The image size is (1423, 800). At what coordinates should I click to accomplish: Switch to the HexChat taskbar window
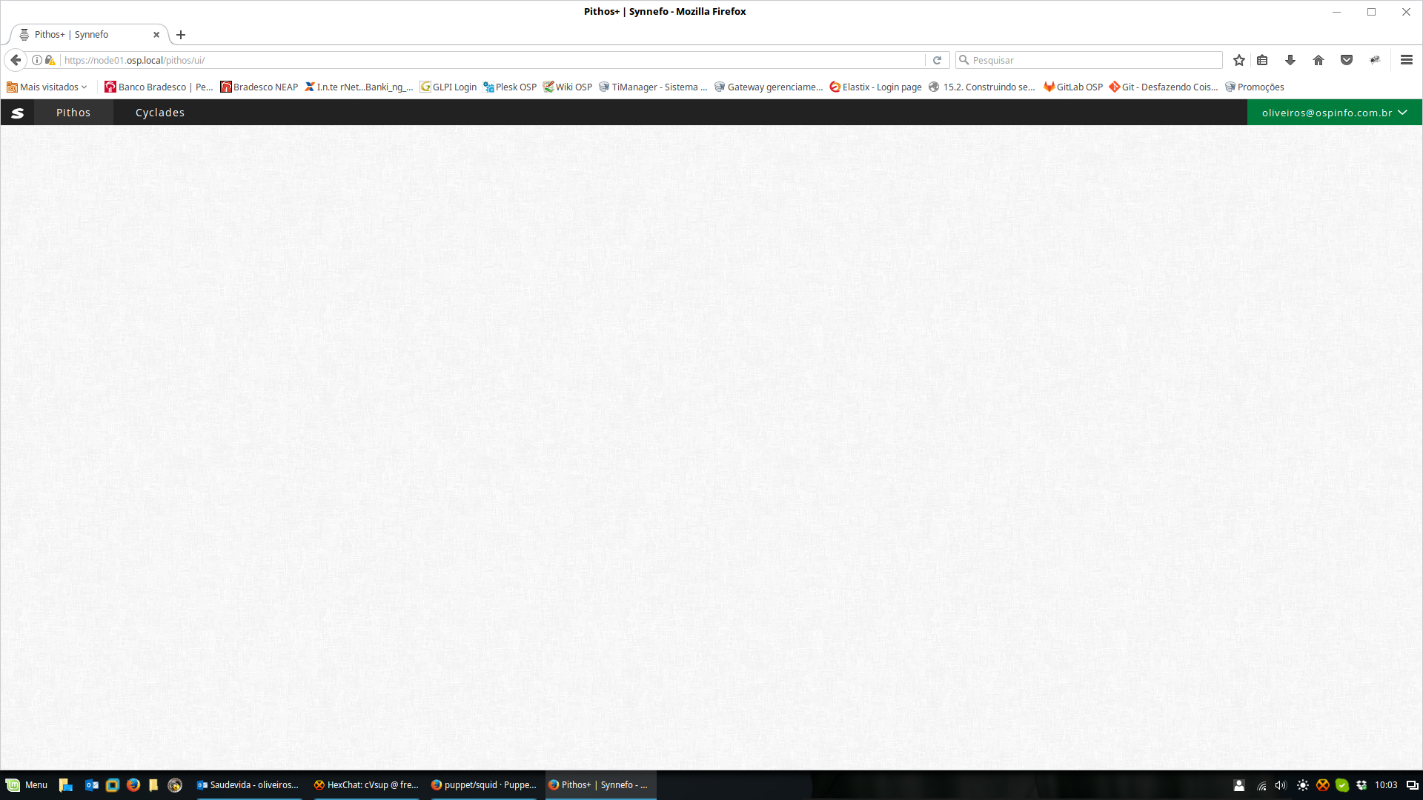pyautogui.click(x=365, y=785)
